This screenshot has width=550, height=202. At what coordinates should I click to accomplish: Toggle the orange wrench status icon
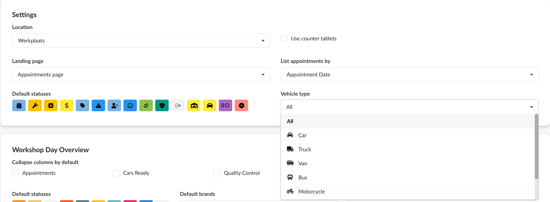(35, 105)
